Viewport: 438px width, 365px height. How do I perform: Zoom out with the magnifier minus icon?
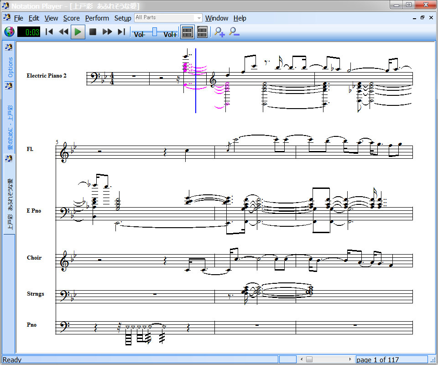(x=234, y=32)
